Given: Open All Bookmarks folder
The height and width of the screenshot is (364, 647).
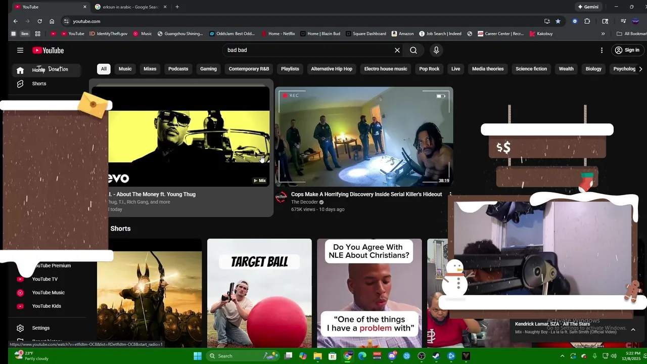Looking at the screenshot, I should 632,34.
